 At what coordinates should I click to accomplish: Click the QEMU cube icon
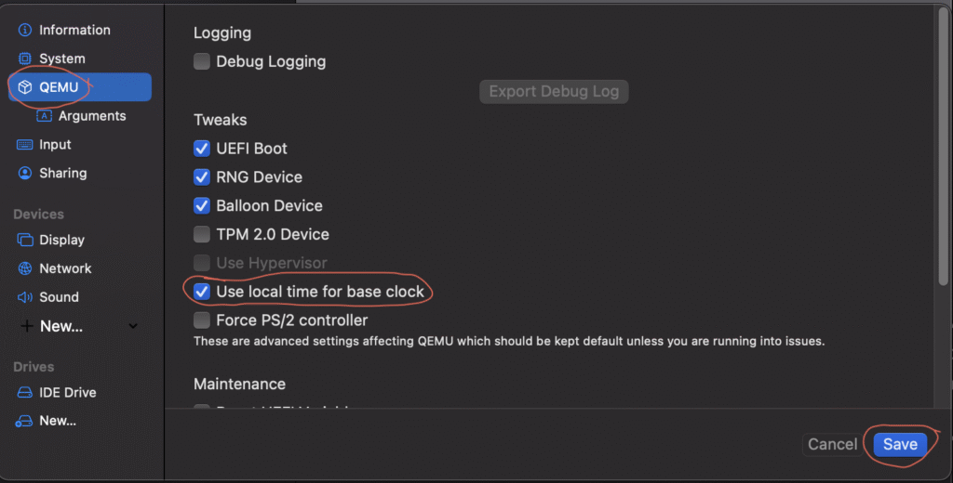[x=25, y=88]
